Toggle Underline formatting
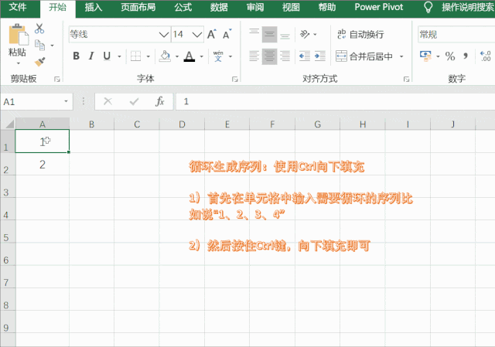 [107, 56]
